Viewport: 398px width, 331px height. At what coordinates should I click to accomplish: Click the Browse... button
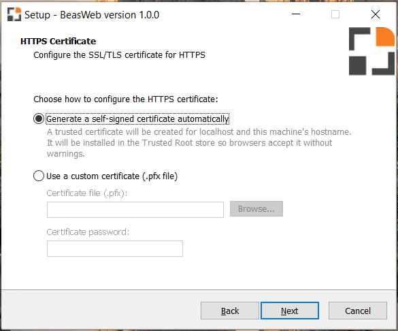click(256, 209)
